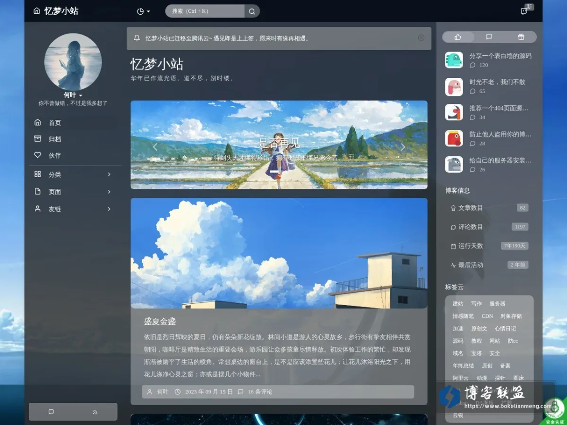Click the bell icon in announcement bar

137,38
